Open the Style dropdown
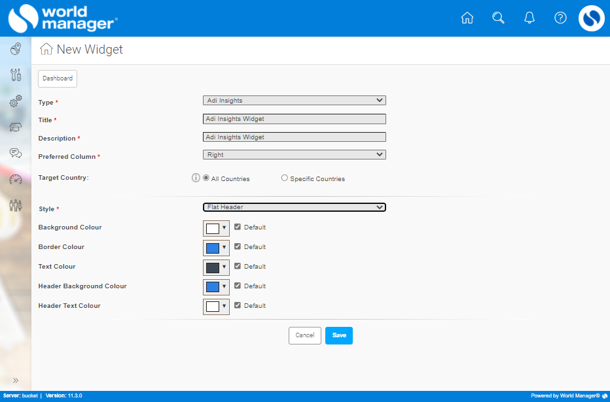This screenshot has width=610, height=402. [x=294, y=207]
